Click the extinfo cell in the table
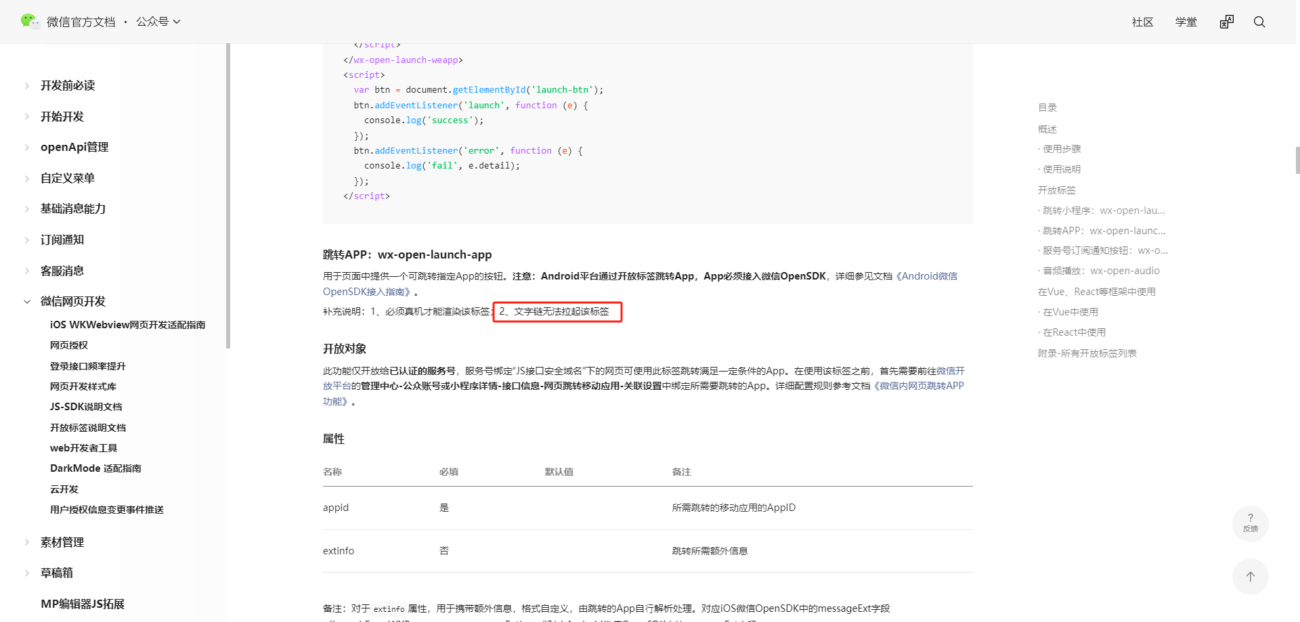The height and width of the screenshot is (622, 1300). tap(339, 551)
